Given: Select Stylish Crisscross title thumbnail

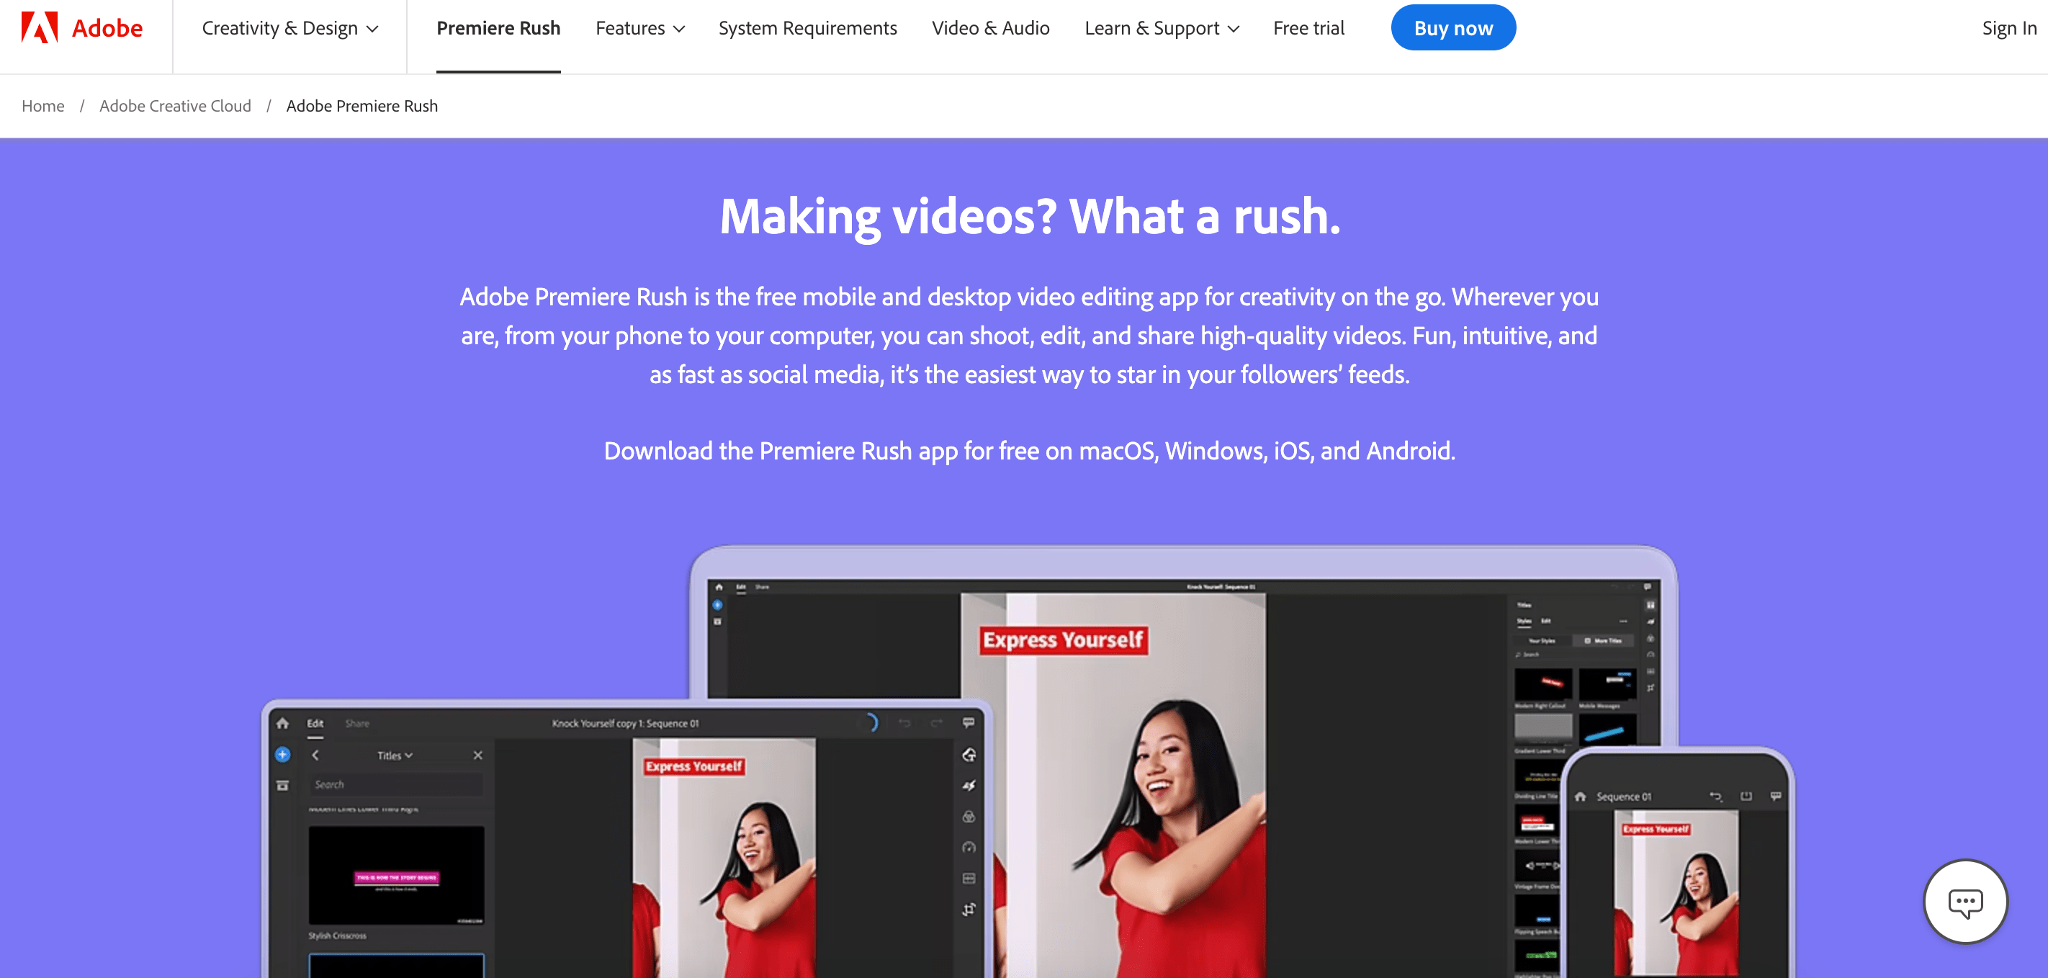Looking at the screenshot, I should [396, 874].
